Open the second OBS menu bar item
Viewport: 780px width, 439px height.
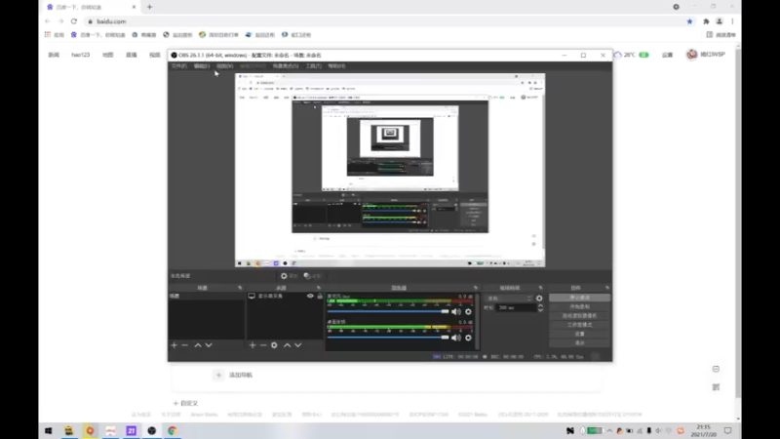coord(202,65)
